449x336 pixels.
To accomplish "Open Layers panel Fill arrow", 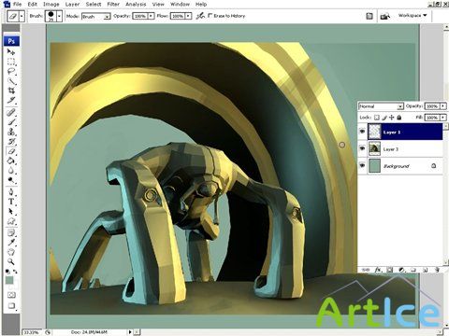I will tap(443, 118).
